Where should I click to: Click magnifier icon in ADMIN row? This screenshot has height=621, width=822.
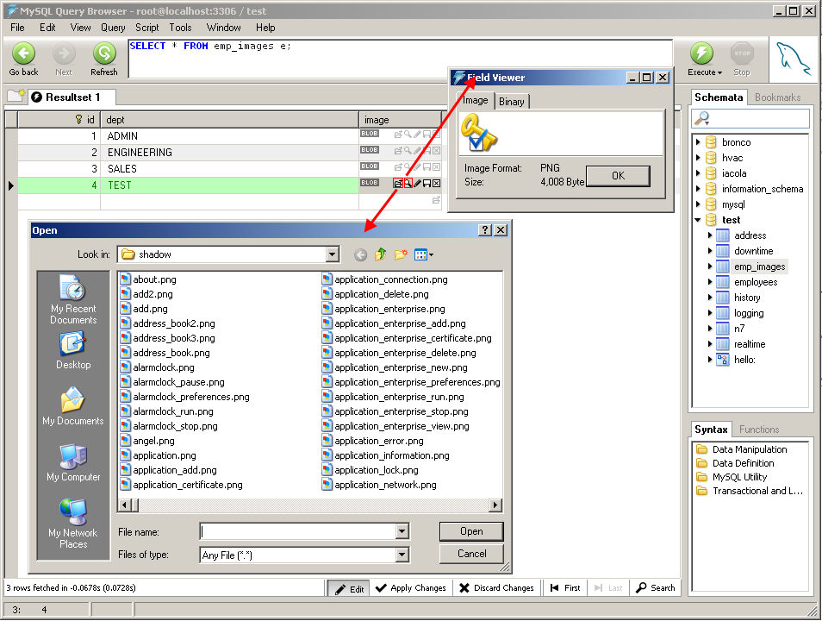(408, 135)
